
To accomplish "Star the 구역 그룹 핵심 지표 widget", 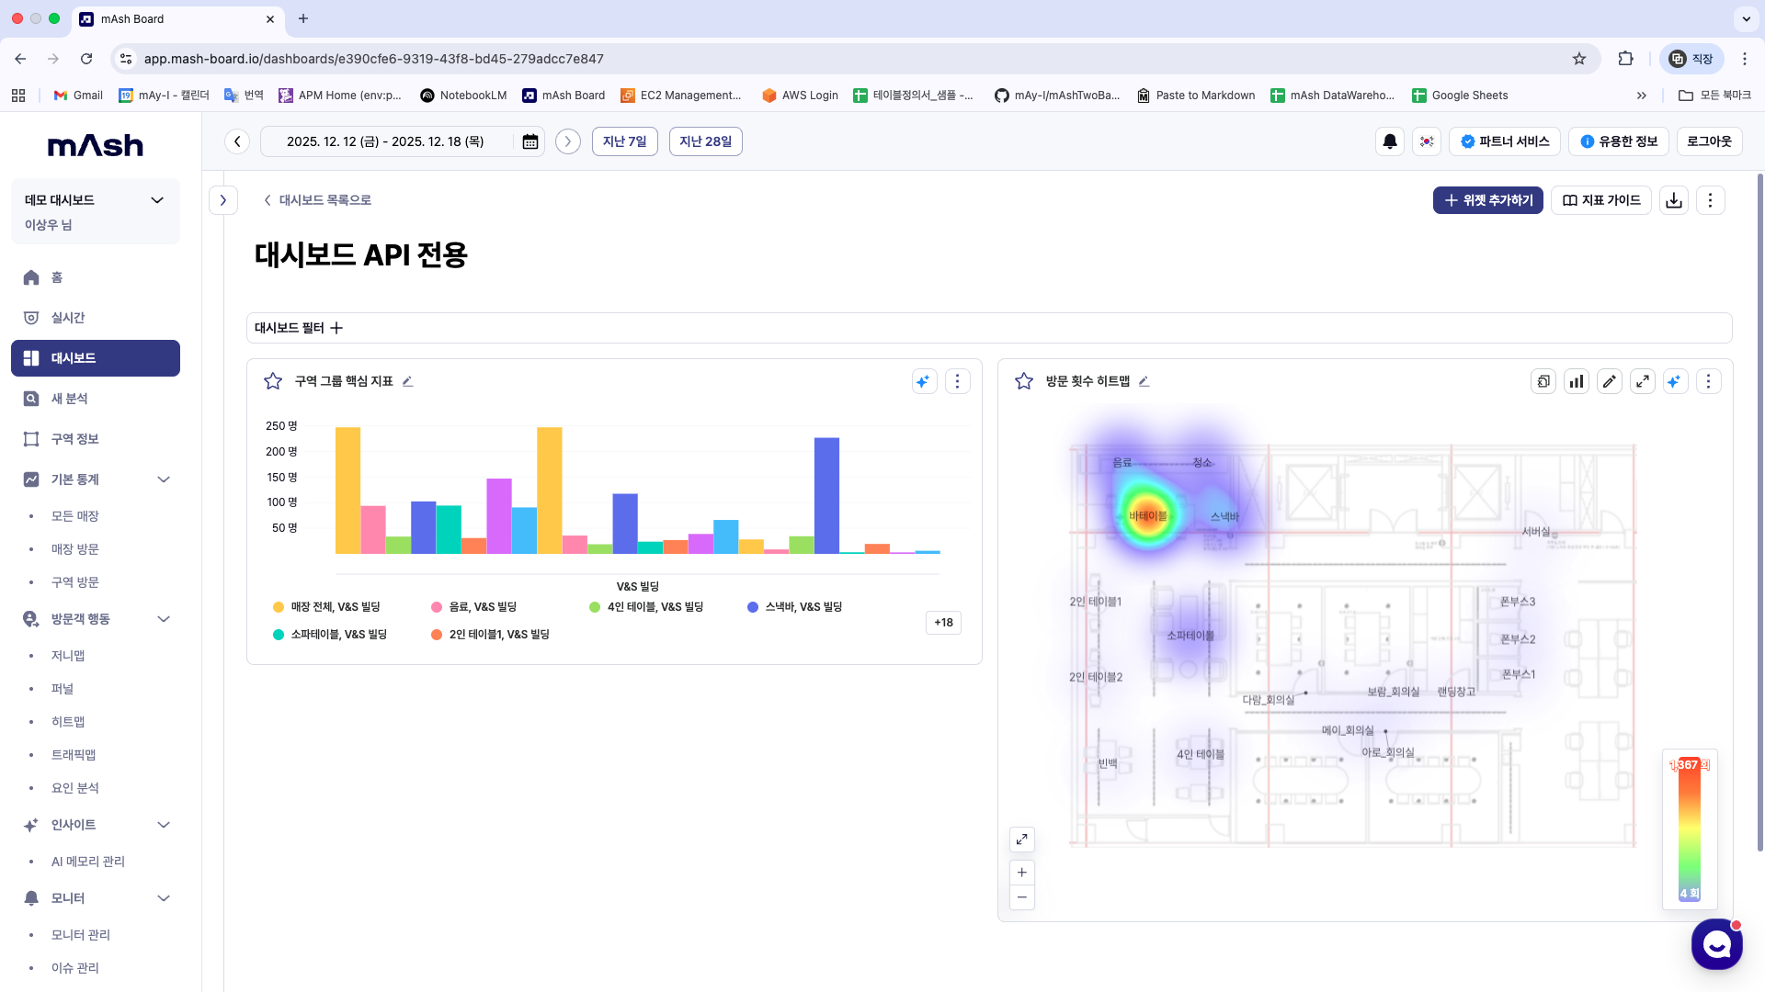I will coord(272,380).
